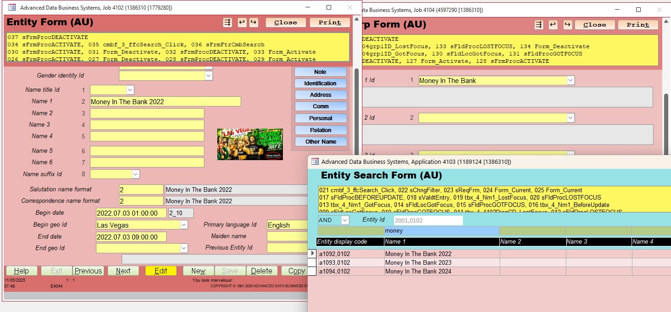Click the right-curved arrow icon in Entity Form
The height and width of the screenshot is (312, 671).
point(253,22)
